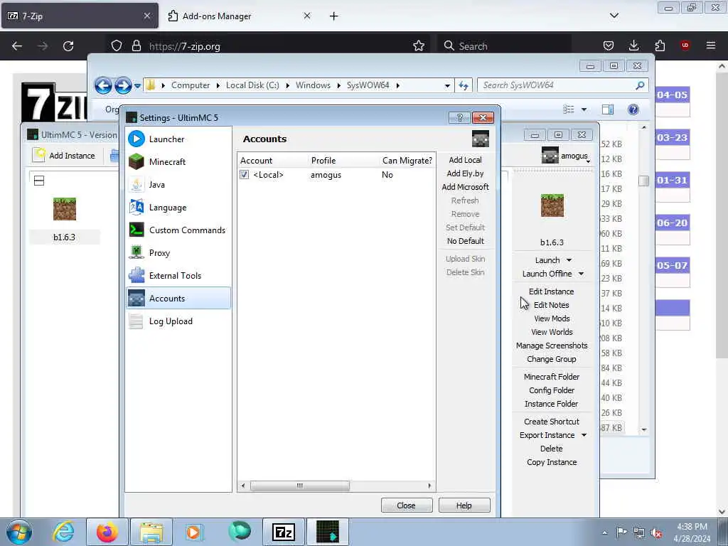Open the Launcher settings page

tap(178, 139)
